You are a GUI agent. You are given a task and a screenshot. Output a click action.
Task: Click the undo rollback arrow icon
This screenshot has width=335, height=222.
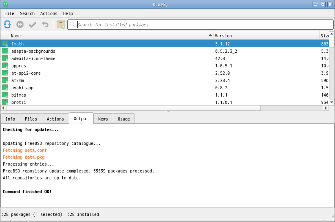click(45, 24)
